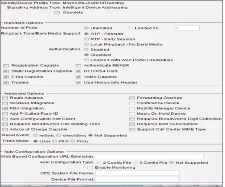Click the Device File Format field

coord(137,179)
